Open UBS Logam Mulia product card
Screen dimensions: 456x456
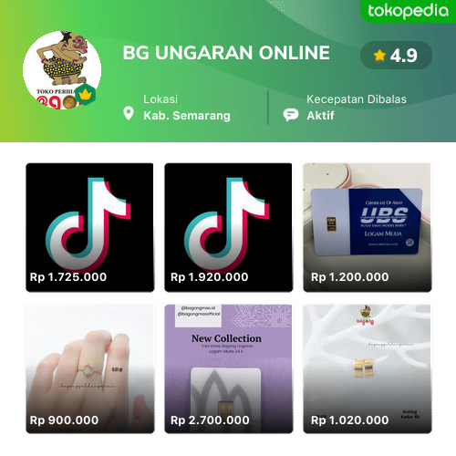click(x=368, y=227)
